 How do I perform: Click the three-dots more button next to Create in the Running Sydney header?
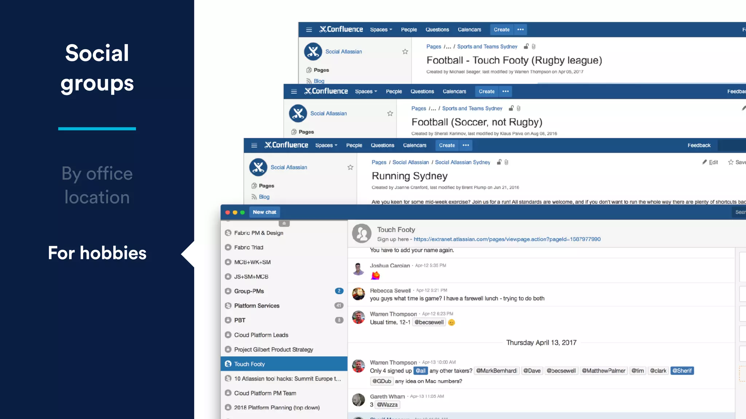466,145
